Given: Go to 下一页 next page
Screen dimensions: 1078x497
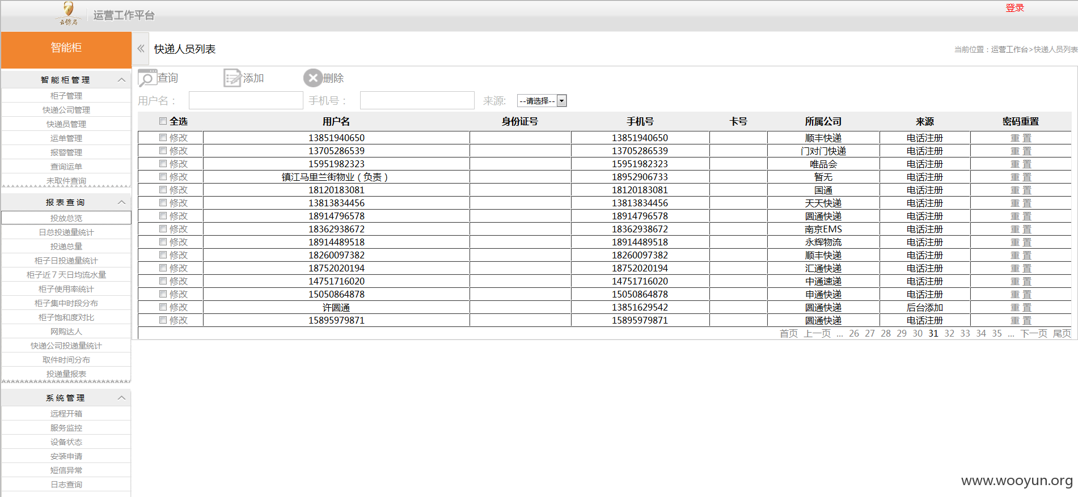Looking at the screenshot, I should pyautogui.click(x=1034, y=333).
